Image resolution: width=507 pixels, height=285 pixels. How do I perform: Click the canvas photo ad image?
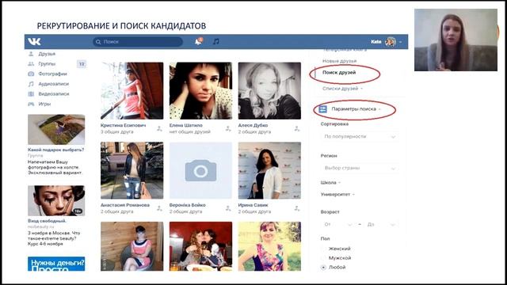tap(56, 129)
